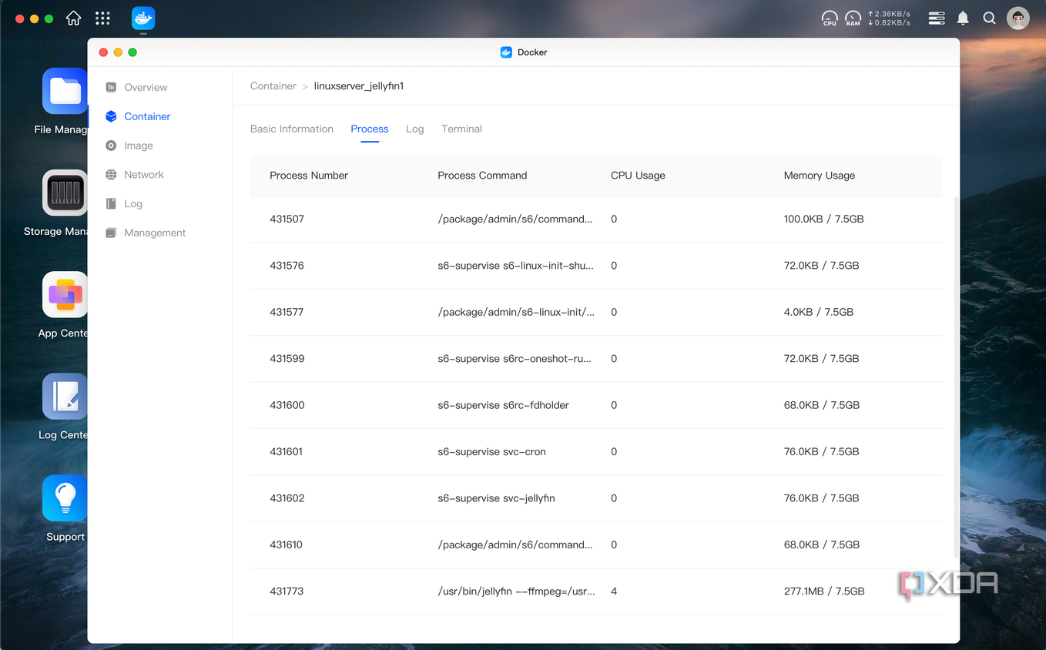Select Network in the sidebar
The image size is (1046, 650).
pyautogui.click(x=144, y=175)
